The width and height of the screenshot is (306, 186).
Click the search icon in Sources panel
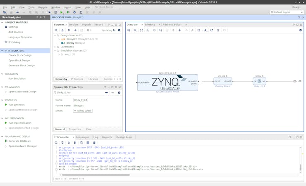click(56, 30)
